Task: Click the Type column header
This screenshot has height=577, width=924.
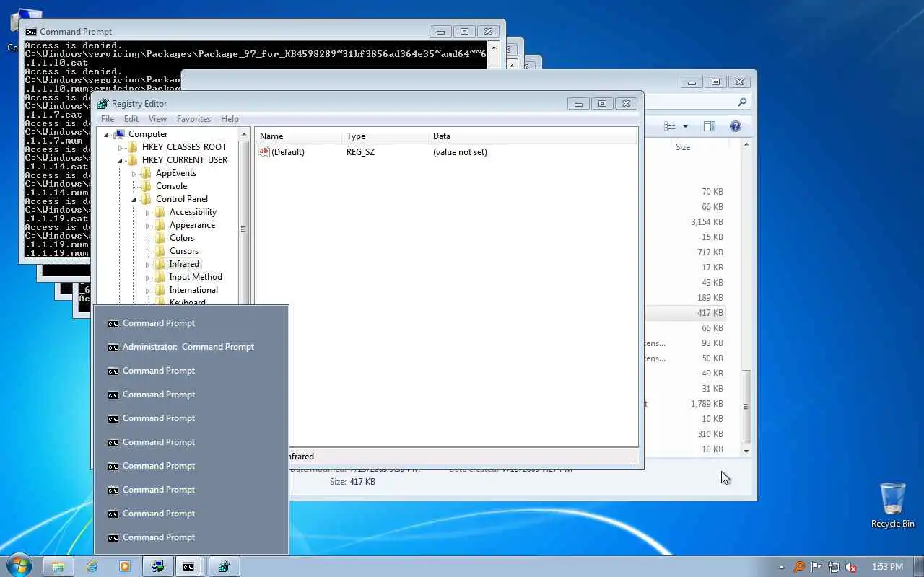Action: (x=385, y=136)
